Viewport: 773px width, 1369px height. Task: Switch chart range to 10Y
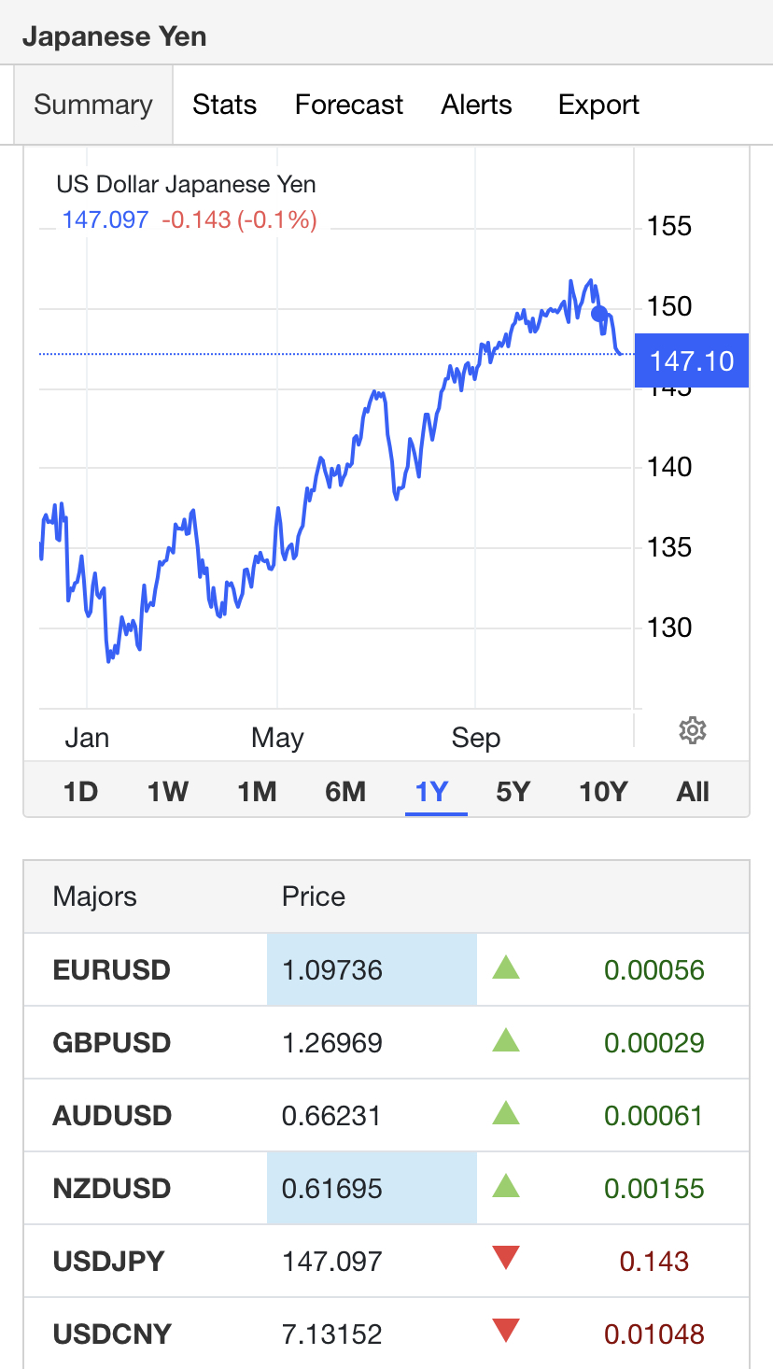point(603,792)
